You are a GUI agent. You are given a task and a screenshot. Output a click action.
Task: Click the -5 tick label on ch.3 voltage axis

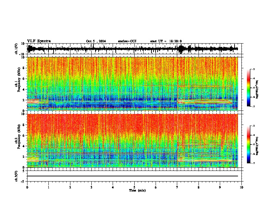point(23,182)
